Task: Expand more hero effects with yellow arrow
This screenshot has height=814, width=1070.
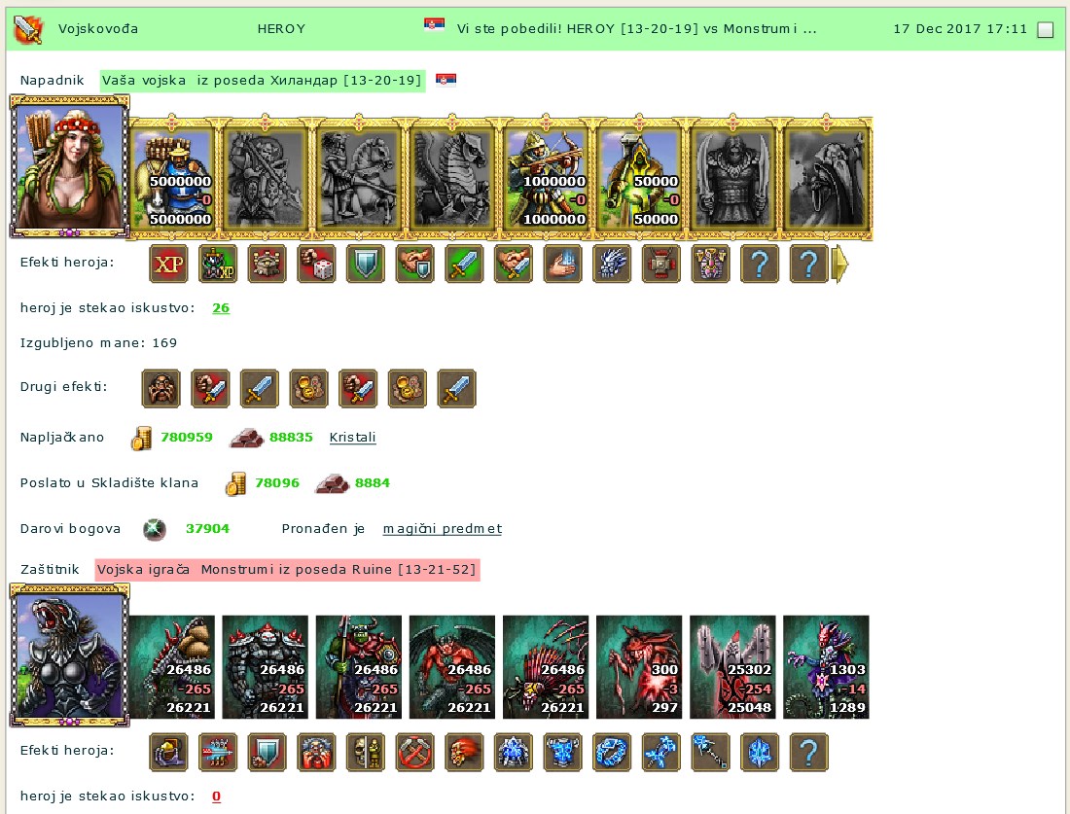Action: (x=840, y=264)
